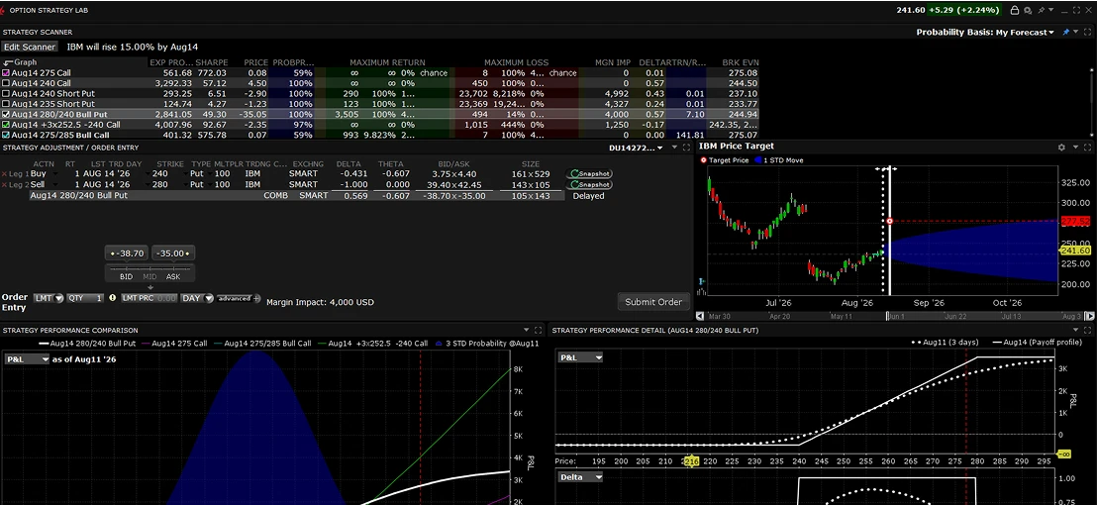This screenshot has height=505, width=1097.
Task: Click the Aug14 275/285 Bull Call legend entry
Action: click(x=263, y=344)
